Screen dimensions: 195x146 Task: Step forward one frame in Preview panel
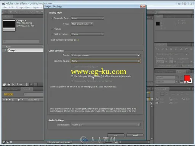tap(171, 49)
